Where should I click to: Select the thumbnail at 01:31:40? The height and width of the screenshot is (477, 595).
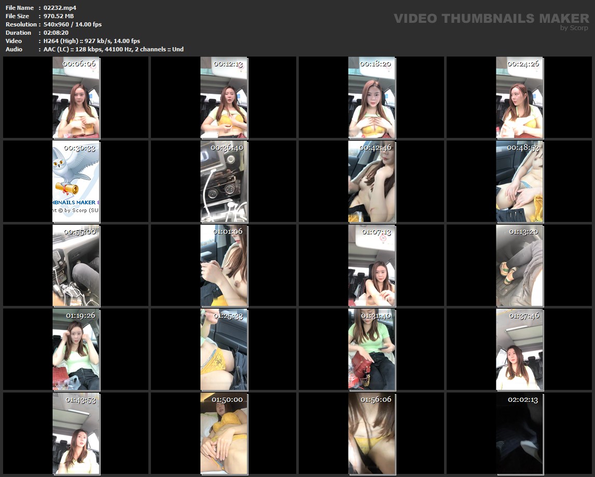tap(371, 349)
